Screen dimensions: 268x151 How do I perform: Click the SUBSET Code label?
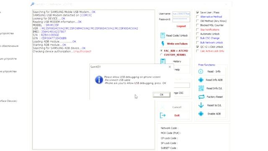tap(169, 148)
